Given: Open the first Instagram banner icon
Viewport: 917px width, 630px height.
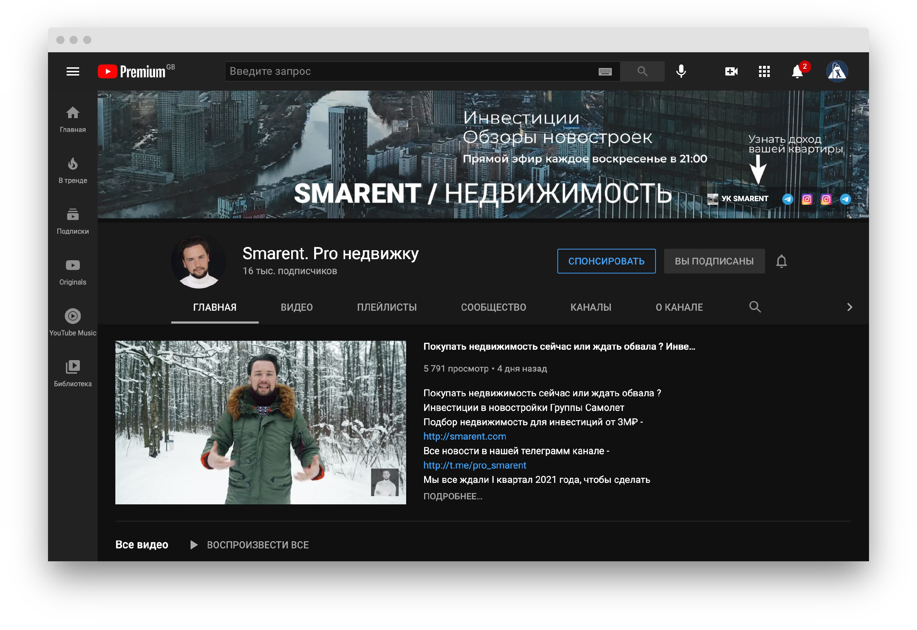Looking at the screenshot, I should [806, 199].
